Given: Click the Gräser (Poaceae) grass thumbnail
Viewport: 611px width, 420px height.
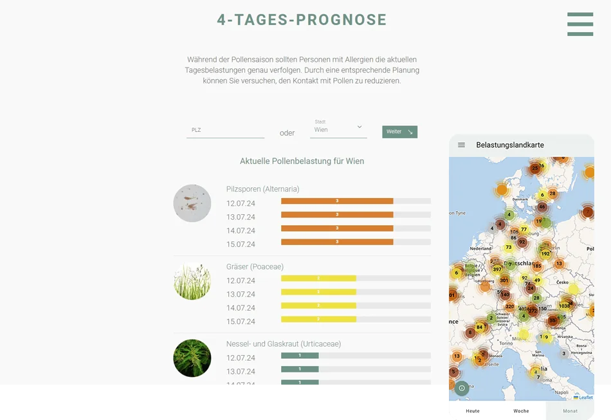Looking at the screenshot, I should click(x=192, y=281).
